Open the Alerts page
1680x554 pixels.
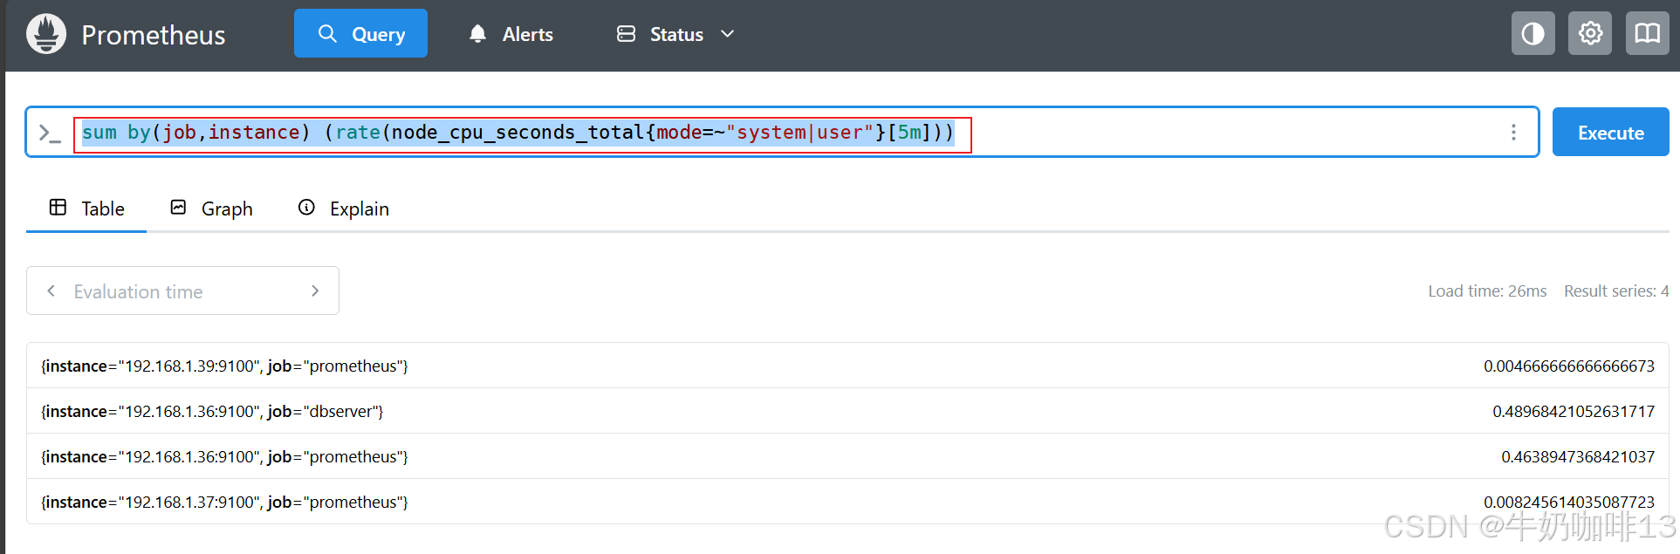(x=511, y=34)
